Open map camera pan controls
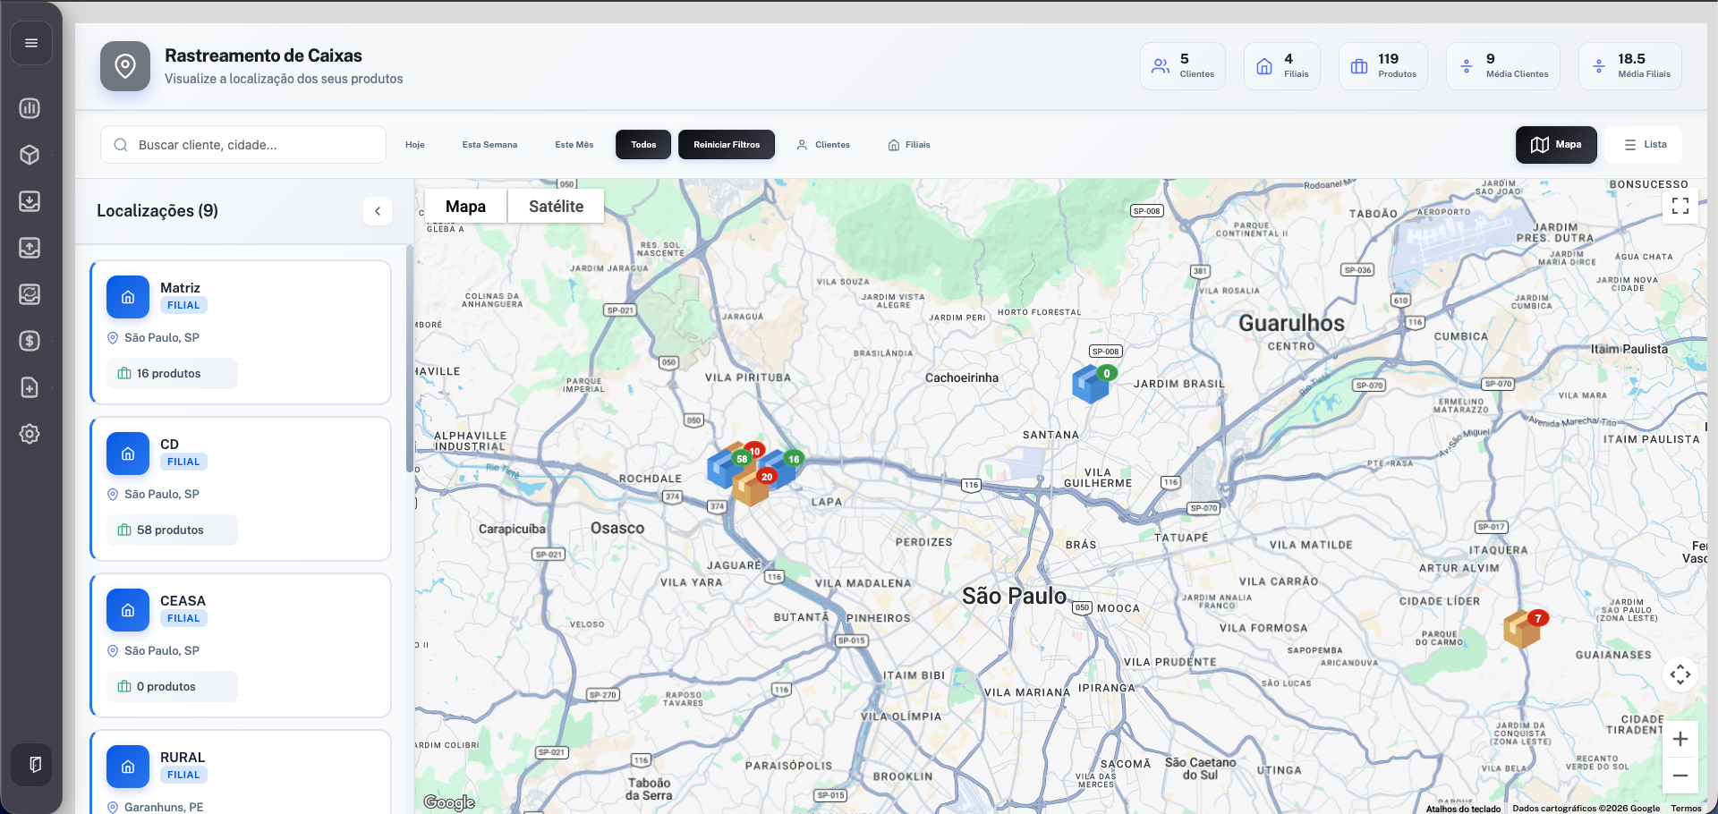The width and height of the screenshot is (1718, 814). pos(1680,674)
